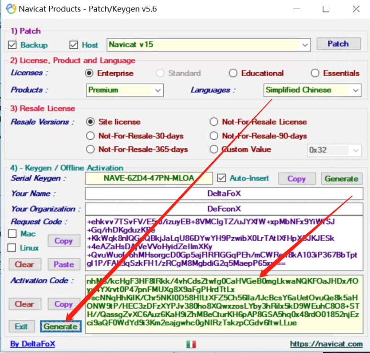Click the Your Organization field DeFconX

(x=224, y=209)
